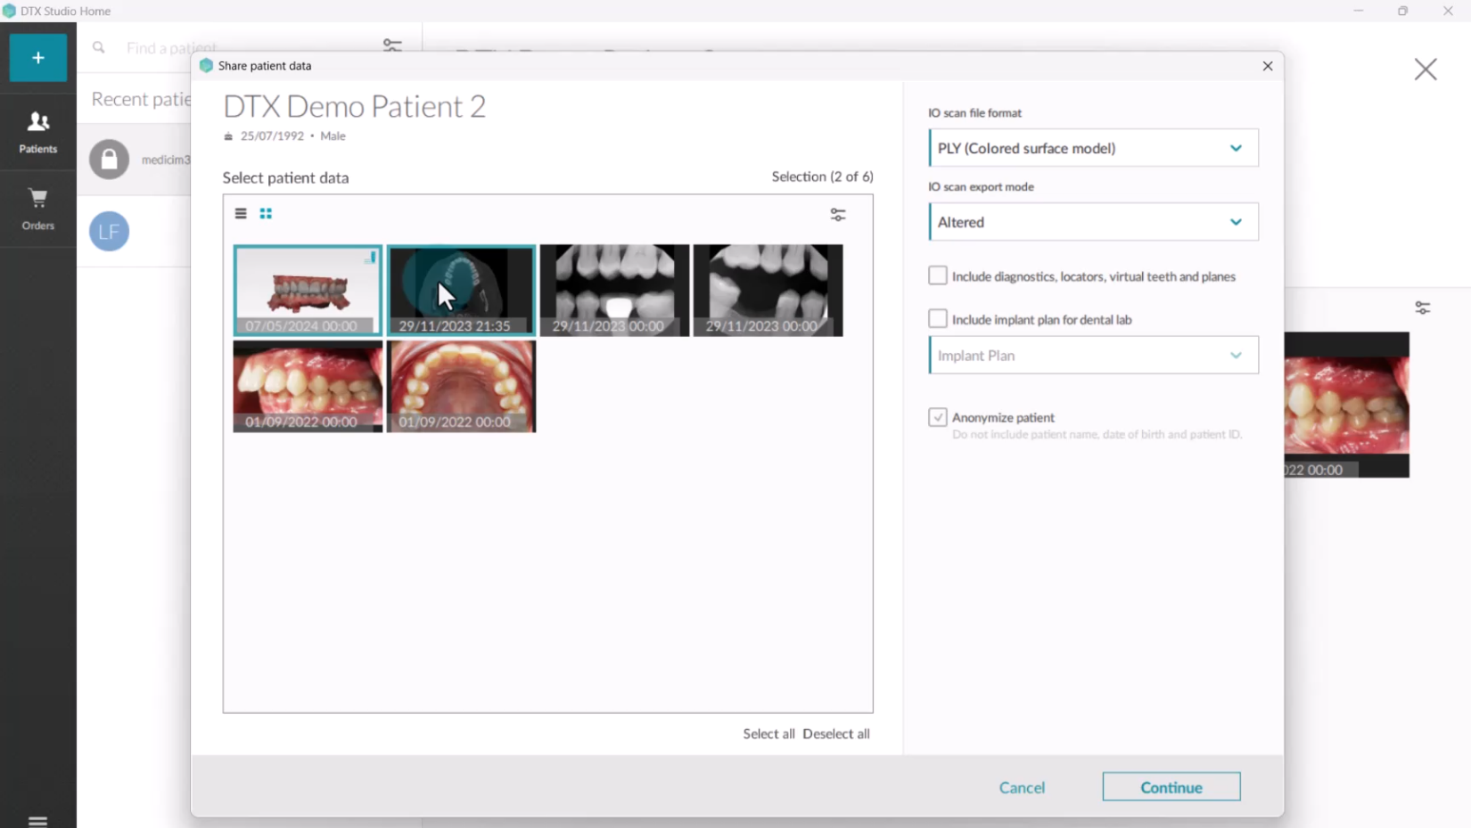This screenshot has height=828, width=1471.
Task: Expand the IO scan file format dropdown
Action: pyautogui.click(x=1093, y=148)
